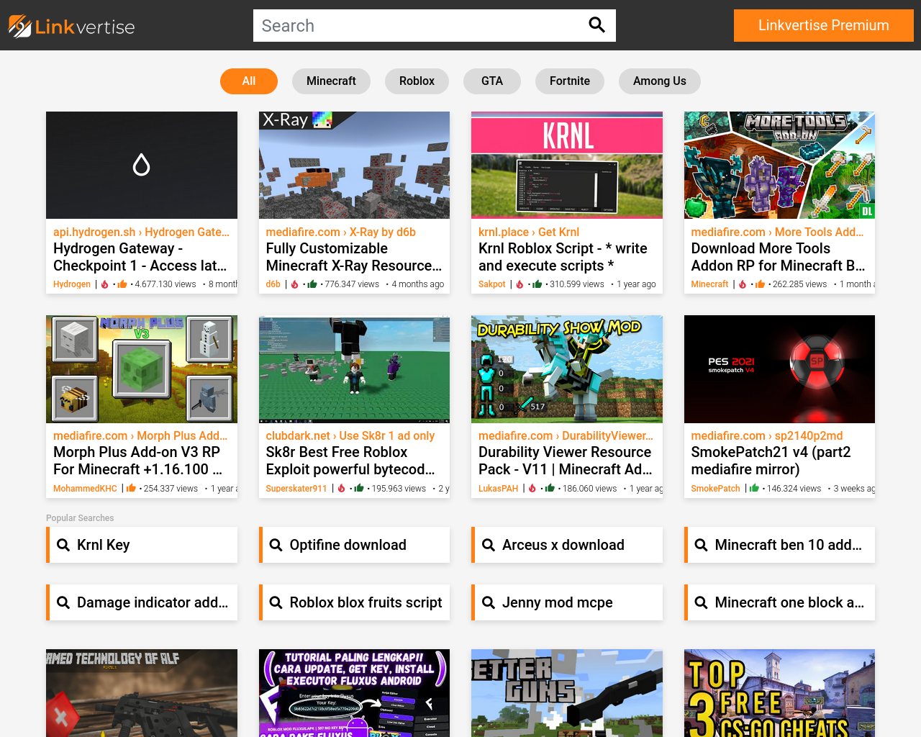This screenshot has width=921, height=737.
Task: Open the KRNL thumbnail image
Action: pyautogui.click(x=567, y=165)
